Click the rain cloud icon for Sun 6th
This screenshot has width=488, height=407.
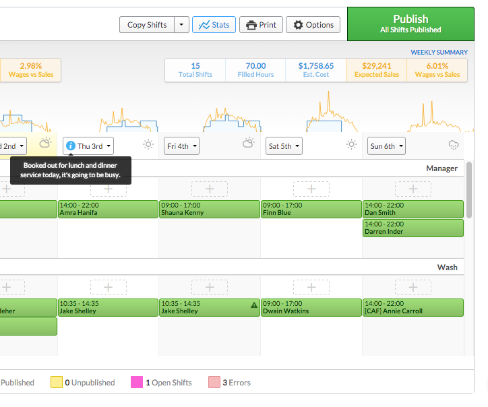click(x=455, y=145)
